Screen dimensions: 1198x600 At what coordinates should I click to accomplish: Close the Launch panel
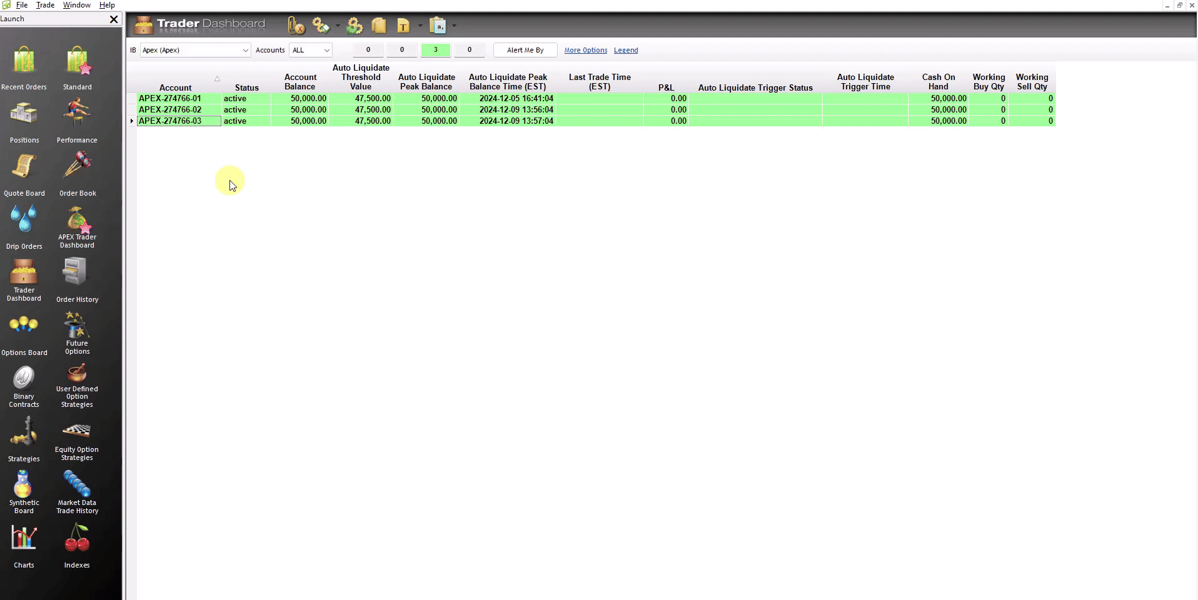(x=114, y=19)
